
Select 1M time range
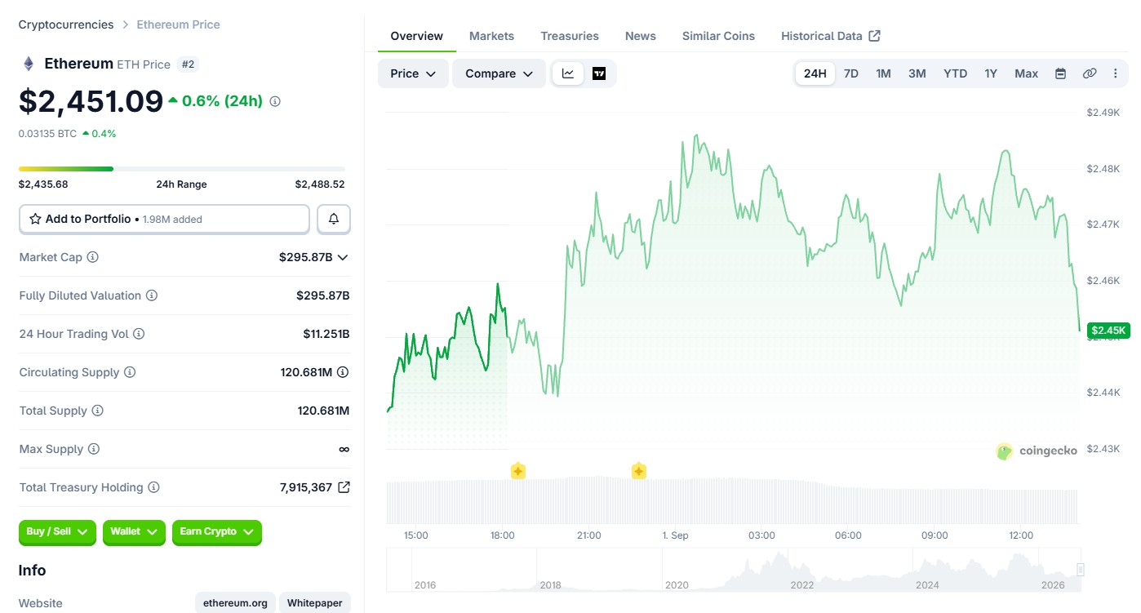[883, 73]
